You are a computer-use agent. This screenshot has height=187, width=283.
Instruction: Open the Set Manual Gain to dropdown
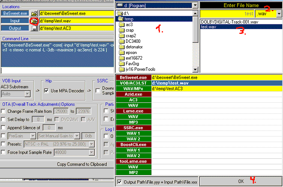pos(77,136)
